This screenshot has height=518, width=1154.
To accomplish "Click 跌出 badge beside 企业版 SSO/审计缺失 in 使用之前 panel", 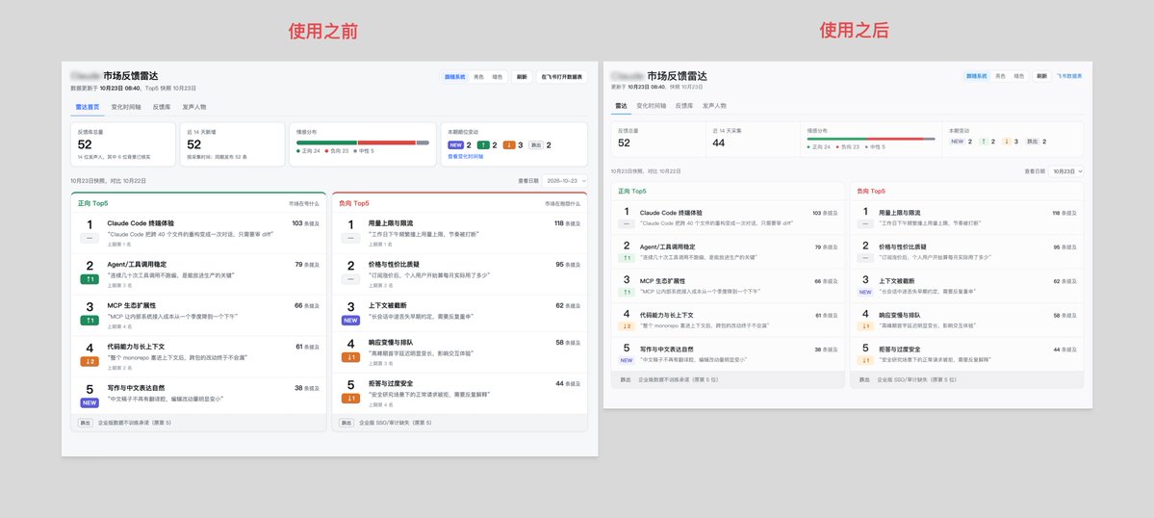I will [x=346, y=423].
